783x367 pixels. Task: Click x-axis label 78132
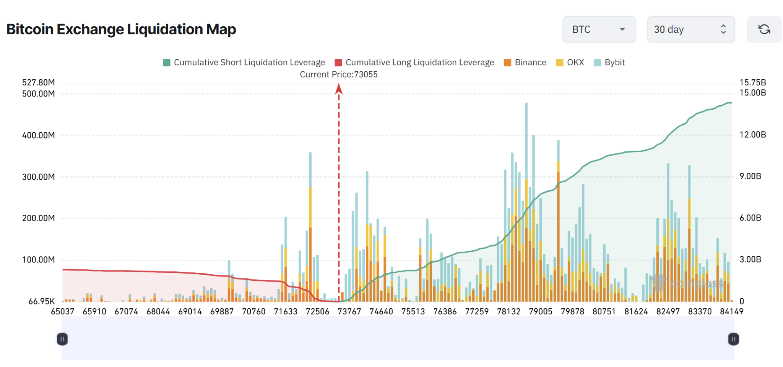508,311
